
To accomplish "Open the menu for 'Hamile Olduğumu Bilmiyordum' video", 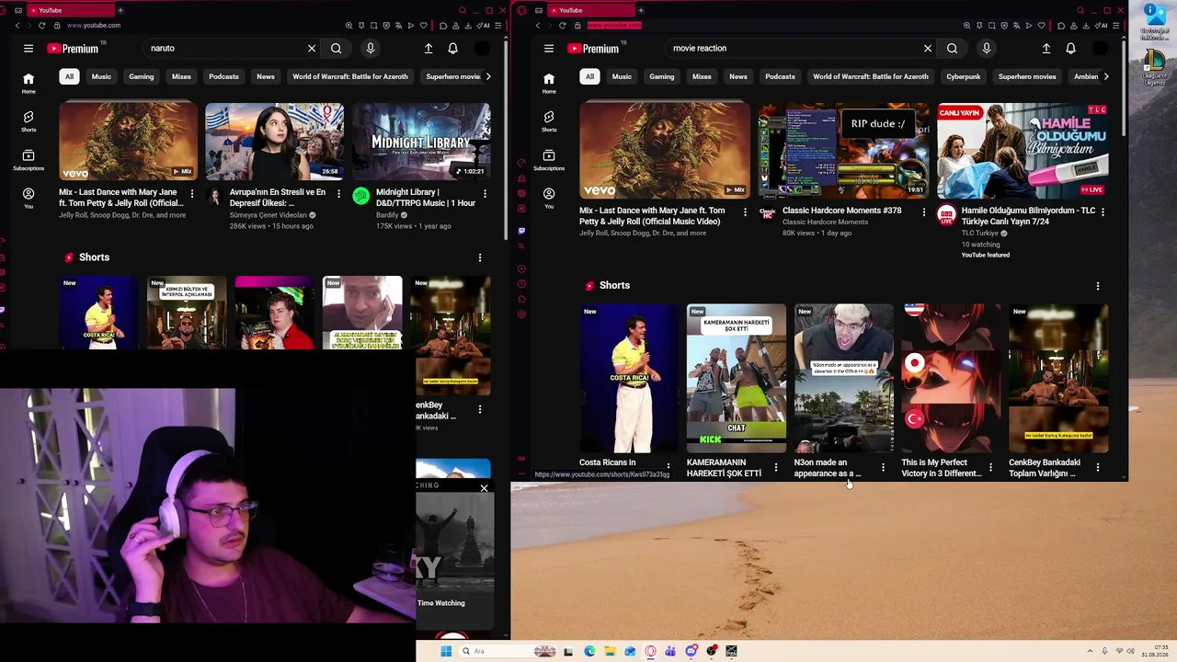I will pyautogui.click(x=1103, y=211).
